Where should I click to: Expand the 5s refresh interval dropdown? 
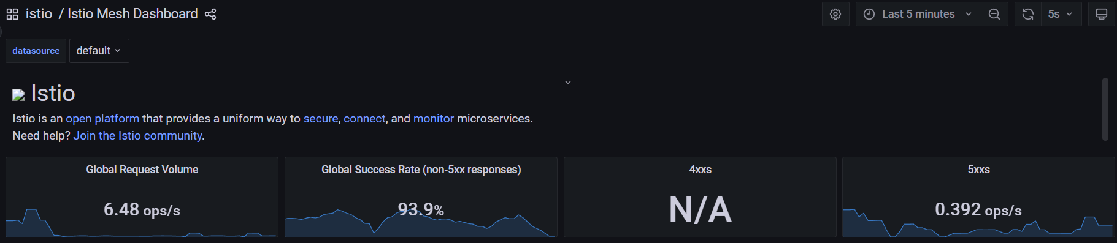click(x=1061, y=14)
